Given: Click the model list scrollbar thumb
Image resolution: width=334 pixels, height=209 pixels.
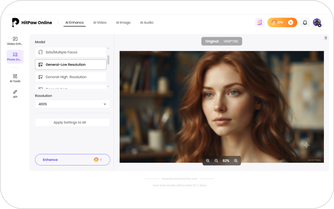Looking at the screenshot, I should click(x=108, y=60).
